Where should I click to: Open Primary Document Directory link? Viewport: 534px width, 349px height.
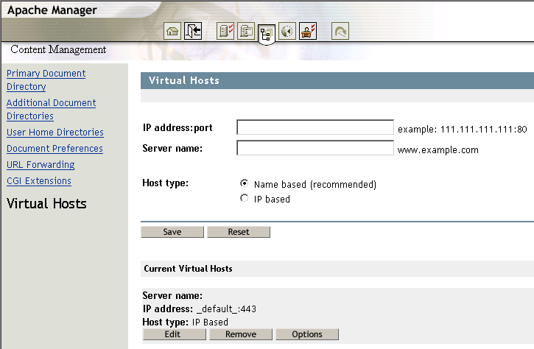[x=46, y=80]
